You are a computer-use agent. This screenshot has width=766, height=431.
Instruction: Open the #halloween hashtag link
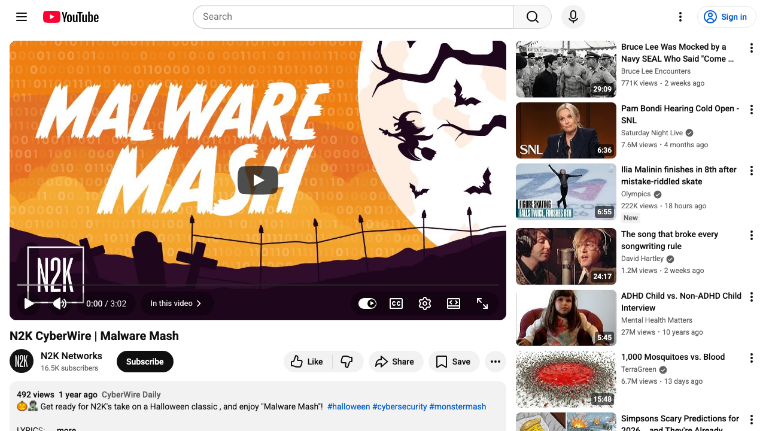tap(348, 406)
